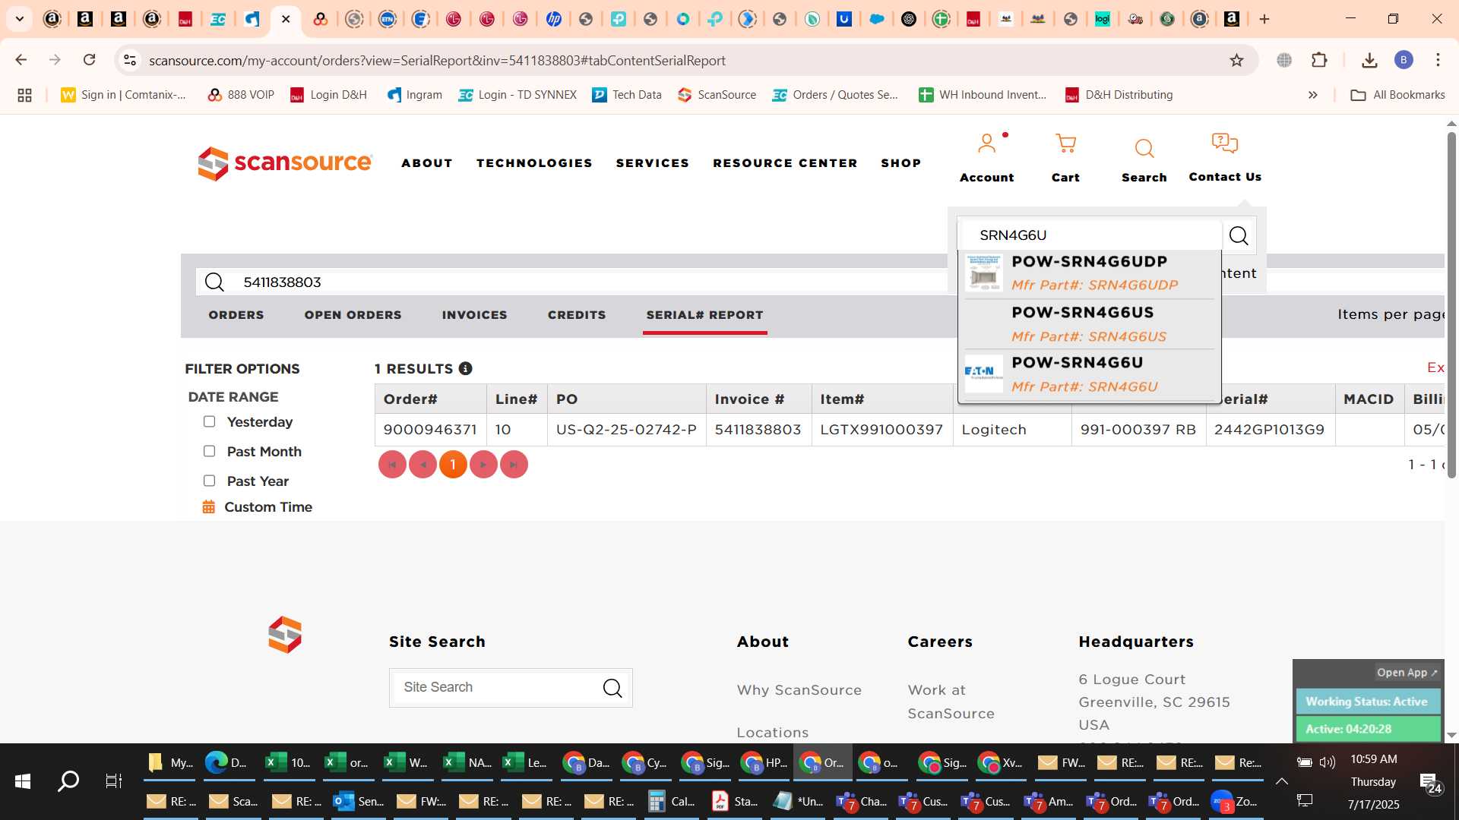Select POW-SRN4G6U Eaton search suggestion
Screen dimensions: 1459x820
(x=1089, y=374)
